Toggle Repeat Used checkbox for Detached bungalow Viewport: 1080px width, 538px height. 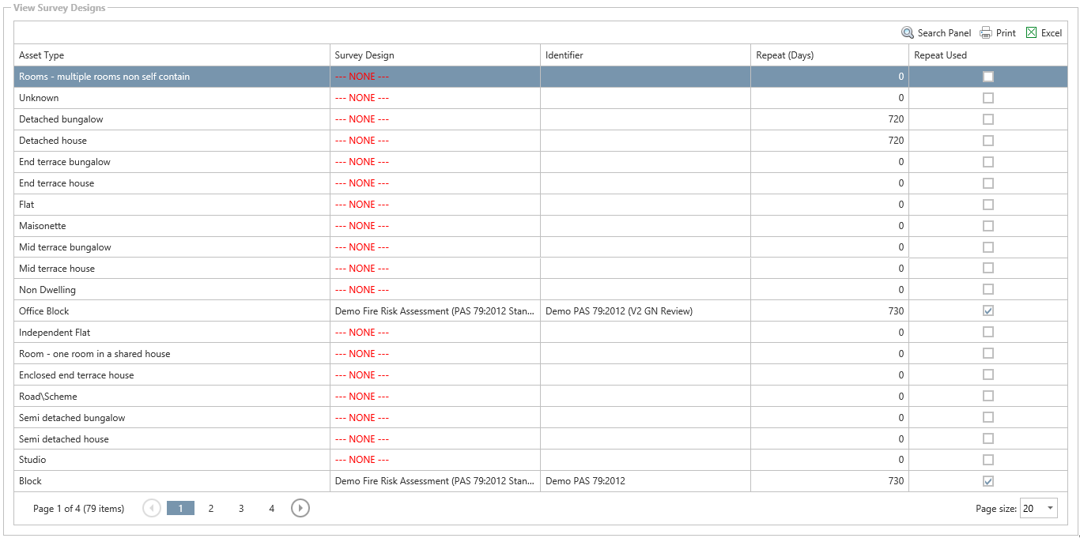[x=988, y=119]
